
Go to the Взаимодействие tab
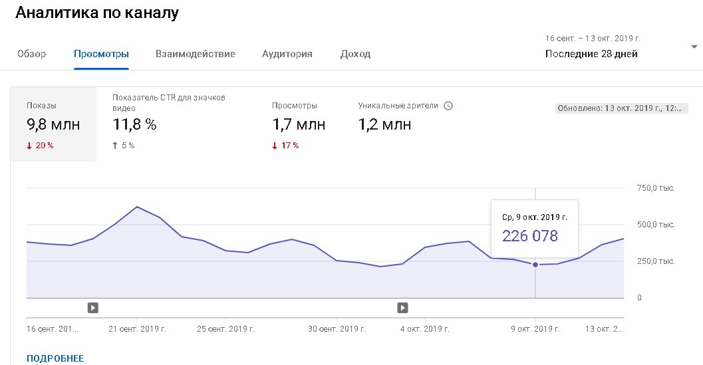(x=196, y=54)
